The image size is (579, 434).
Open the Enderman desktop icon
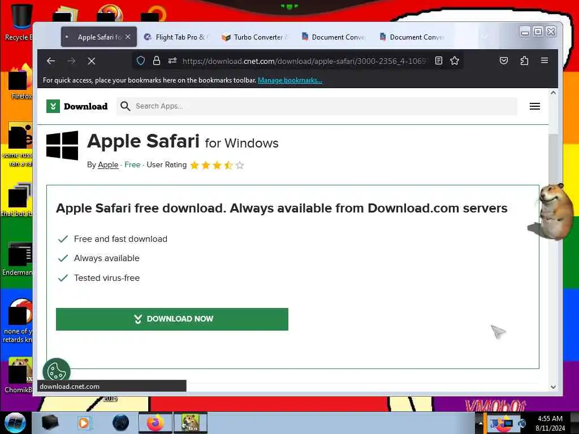(18, 259)
